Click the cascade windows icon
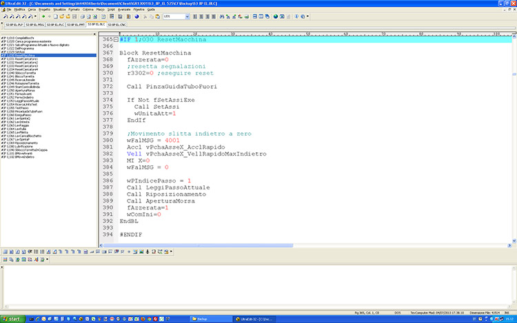The height and width of the screenshot is (323, 517). pyautogui.click(x=267, y=17)
